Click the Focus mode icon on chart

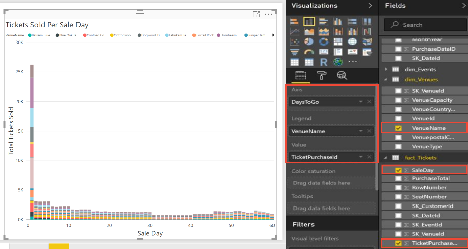point(256,14)
